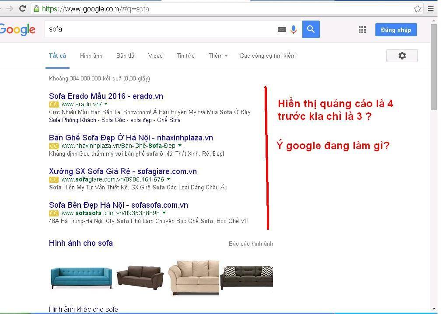Switch to Bản đồ tab

(x=125, y=56)
